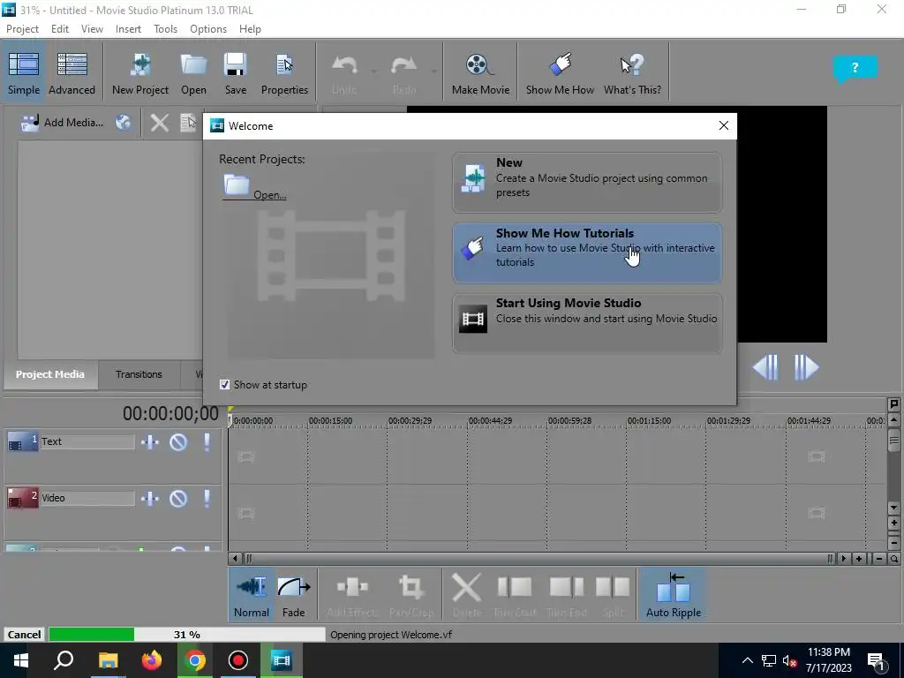
Task: Click the New project option in Welcome
Action: (x=587, y=182)
